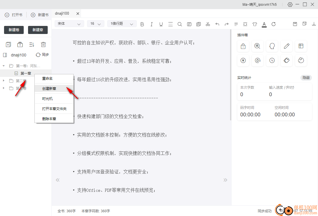This screenshot has width=318, height=216.
Task: Open the table layout plugin
Action: click(x=301, y=46)
